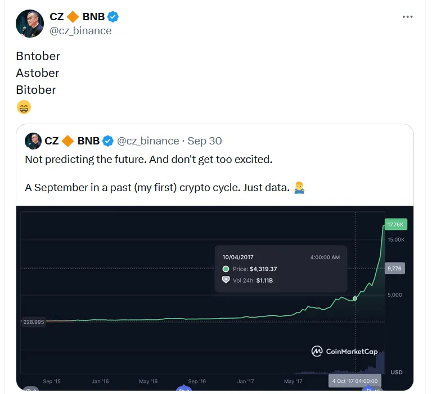
Task: Click the 228.995 starting price label
Action: click(x=34, y=322)
